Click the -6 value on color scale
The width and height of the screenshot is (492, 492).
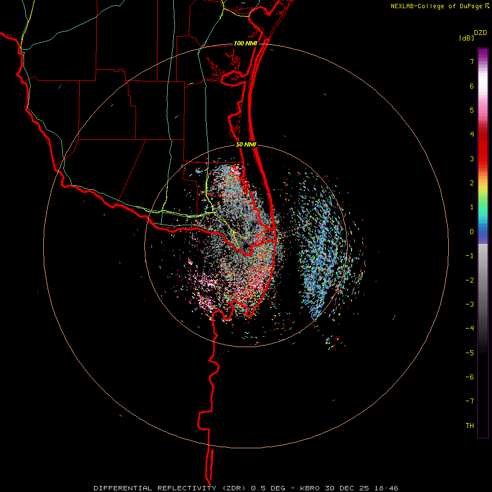[470, 377]
